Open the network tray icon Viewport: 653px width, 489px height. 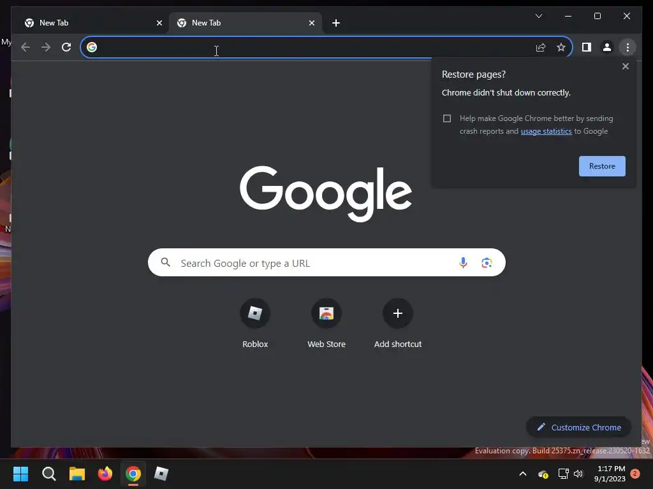(x=563, y=474)
